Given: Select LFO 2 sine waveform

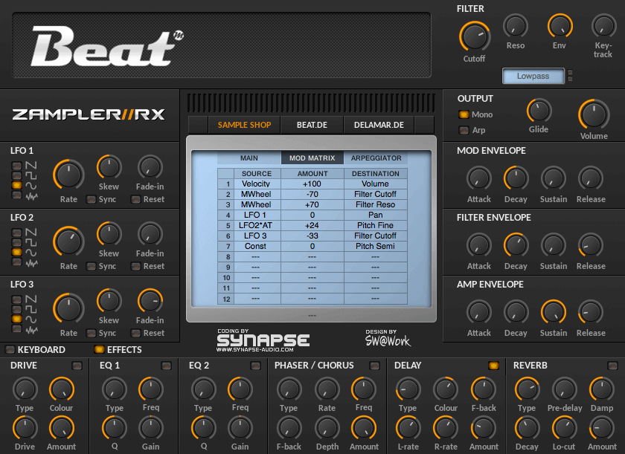Looking at the screenshot, I should click(x=16, y=252).
